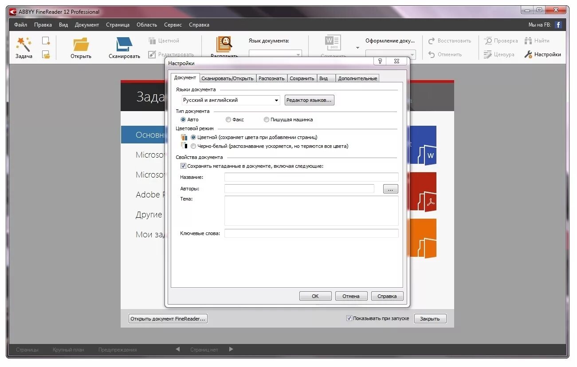Click the Найти binoculars icon

click(x=528, y=41)
